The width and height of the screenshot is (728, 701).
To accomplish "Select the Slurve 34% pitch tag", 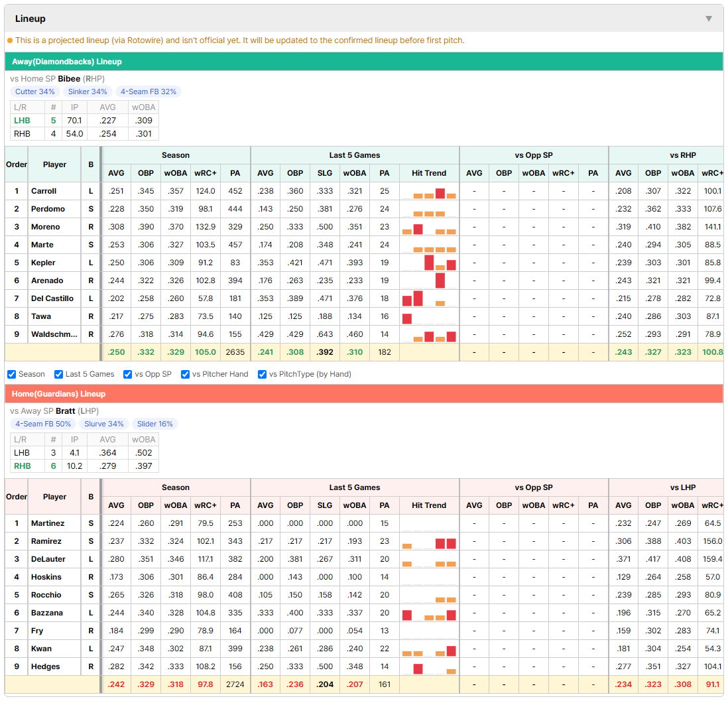I will pyautogui.click(x=104, y=424).
